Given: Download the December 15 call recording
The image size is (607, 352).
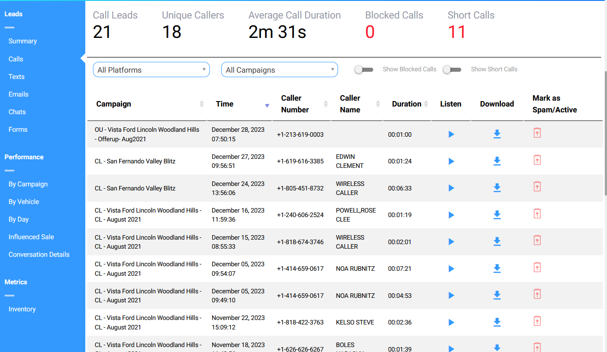Looking at the screenshot, I should point(497,241).
